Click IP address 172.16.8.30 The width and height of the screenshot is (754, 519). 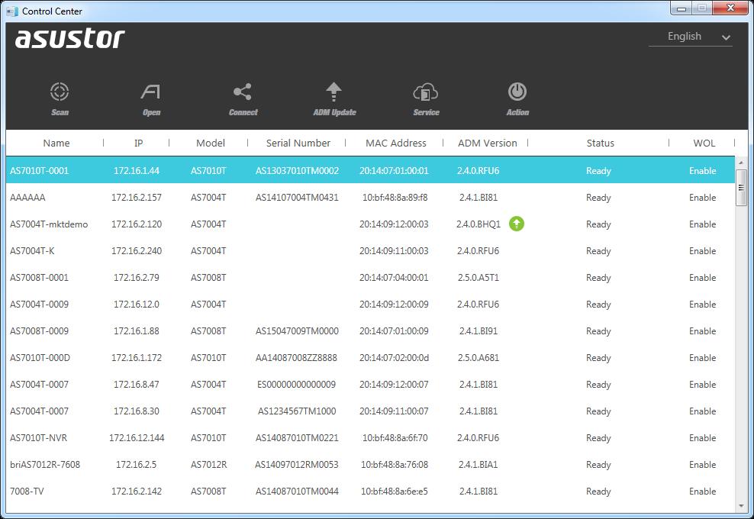click(x=137, y=411)
